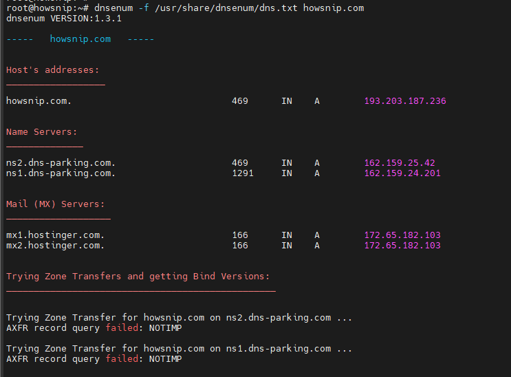Click "failed" in the ns2 AXFR result line
The image size is (511, 377).
tap(122, 328)
